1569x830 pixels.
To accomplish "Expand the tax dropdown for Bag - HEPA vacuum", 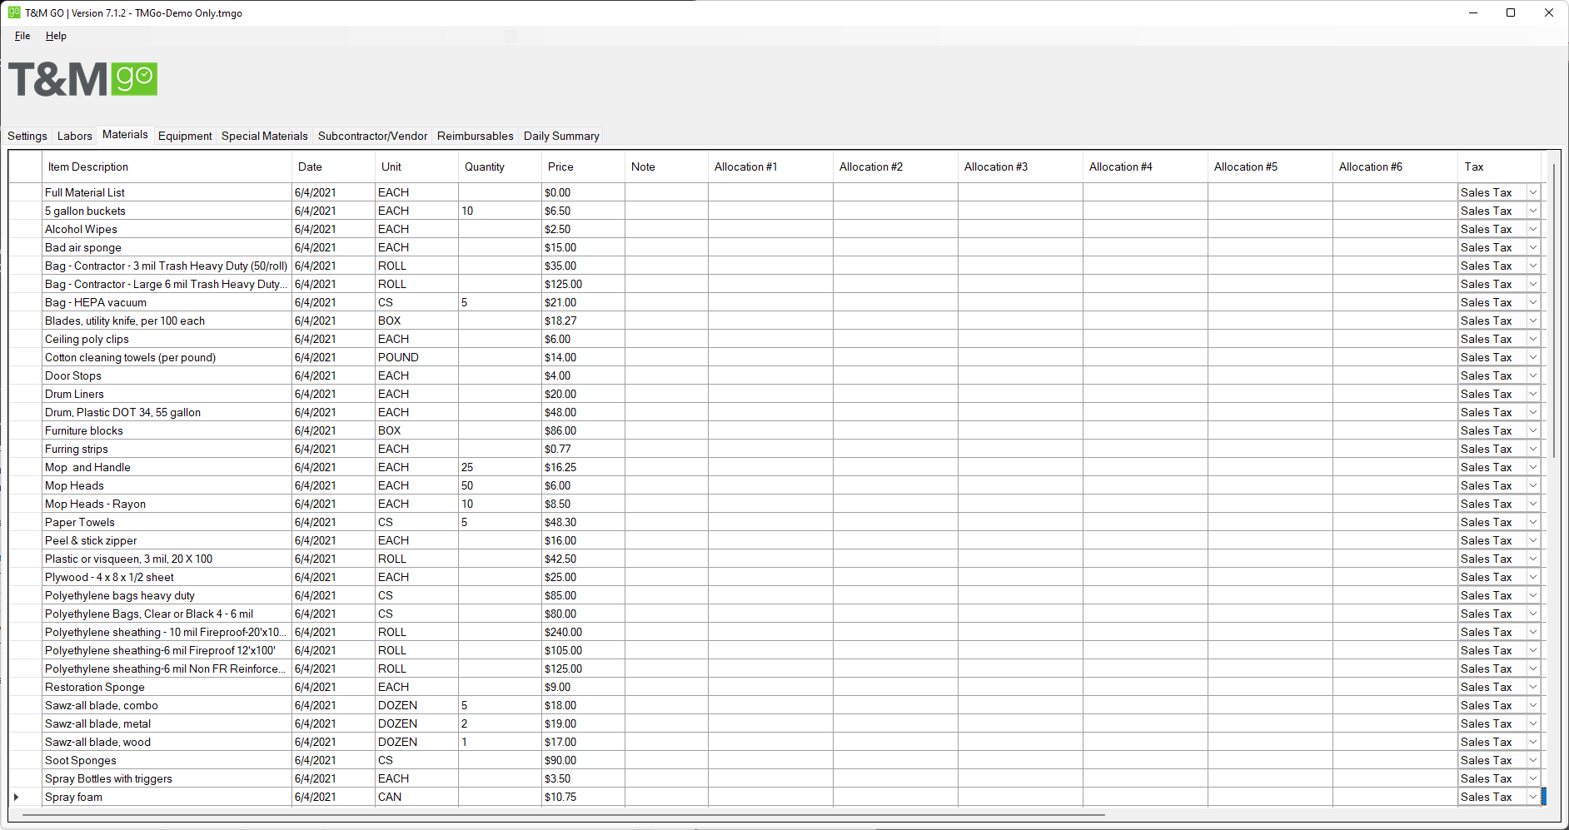I will (1532, 302).
